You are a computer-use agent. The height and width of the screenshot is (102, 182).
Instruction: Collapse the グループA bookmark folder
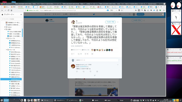coord(7,39)
